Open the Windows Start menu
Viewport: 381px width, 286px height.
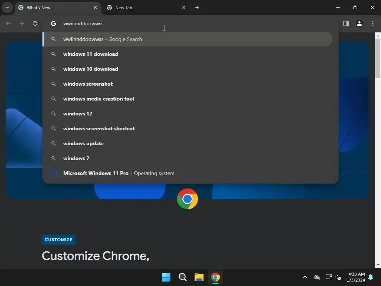166,277
